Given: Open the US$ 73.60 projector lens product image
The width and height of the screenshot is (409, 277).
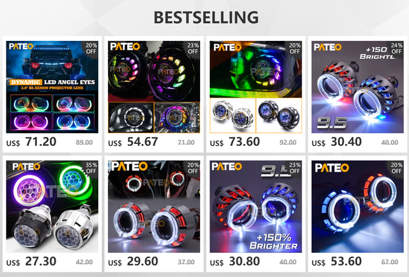Looking at the screenshot, I should click(256, 87).
